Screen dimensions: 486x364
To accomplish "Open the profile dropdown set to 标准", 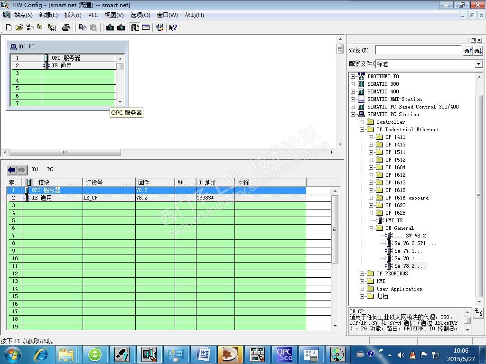I will tap(478, 64).
